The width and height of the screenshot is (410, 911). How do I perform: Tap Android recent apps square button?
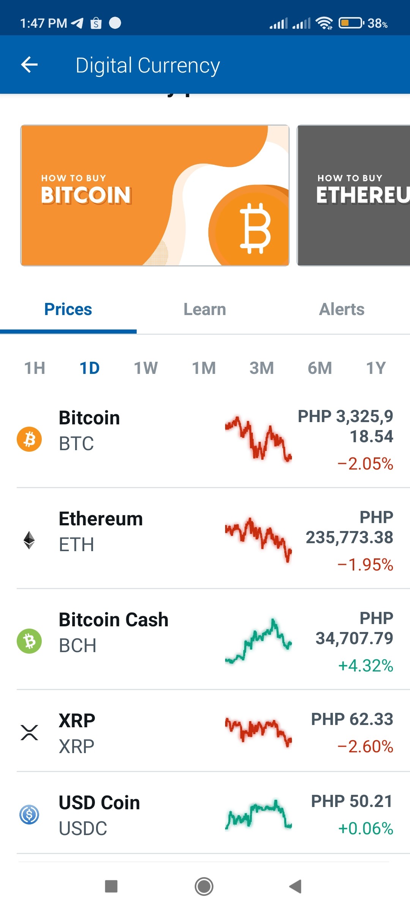click(111, 887)
